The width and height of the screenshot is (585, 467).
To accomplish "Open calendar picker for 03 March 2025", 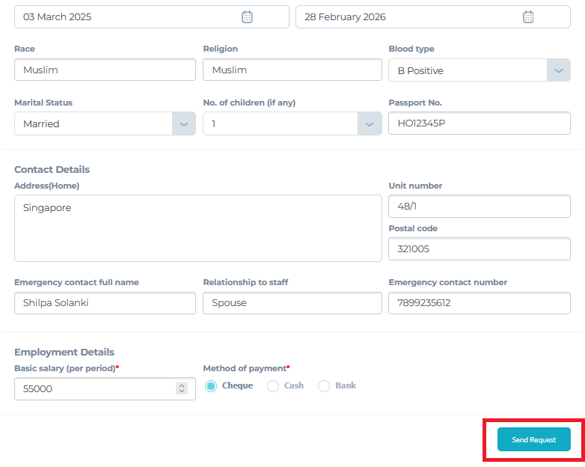I will pyautogui.click(x=247, y=17).
